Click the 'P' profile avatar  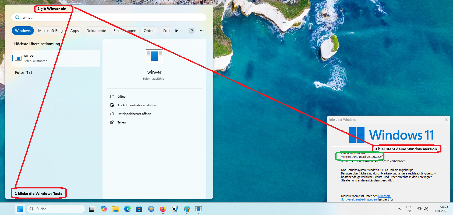(x=192, y=31)
